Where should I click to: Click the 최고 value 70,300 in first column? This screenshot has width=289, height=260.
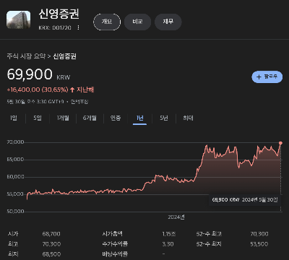click(51, 244)
